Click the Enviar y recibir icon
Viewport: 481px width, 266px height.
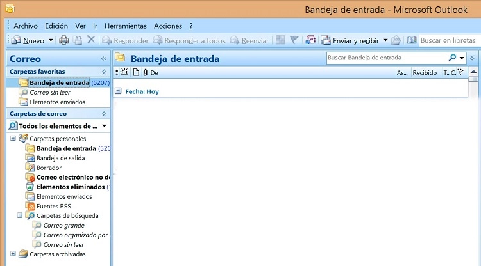point(326,40)
